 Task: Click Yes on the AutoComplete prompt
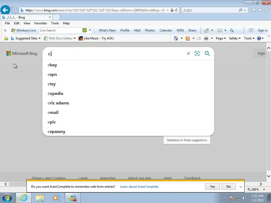(x=213, y=186)
